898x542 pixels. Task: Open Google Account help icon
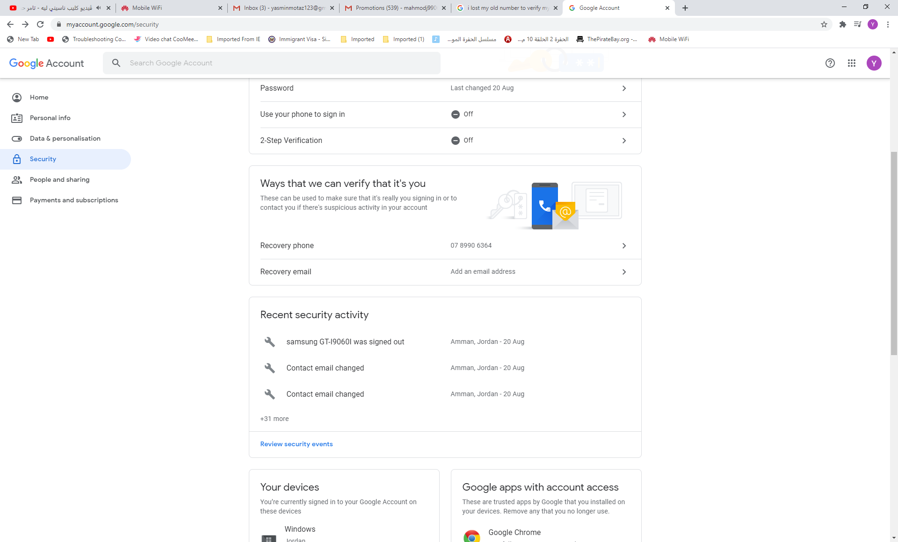click(x=830, y=63)
